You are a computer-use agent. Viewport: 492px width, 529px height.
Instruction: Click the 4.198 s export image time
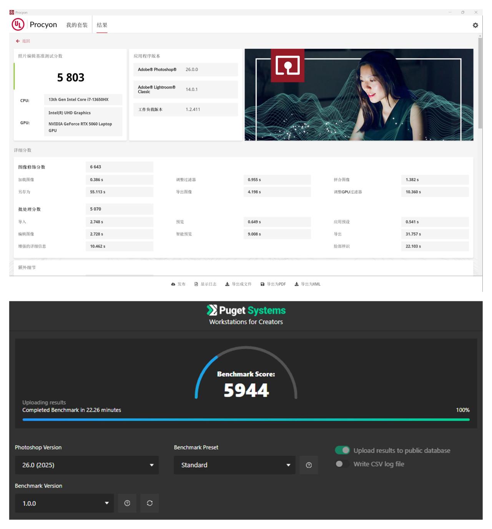click(x=254, y=192)
